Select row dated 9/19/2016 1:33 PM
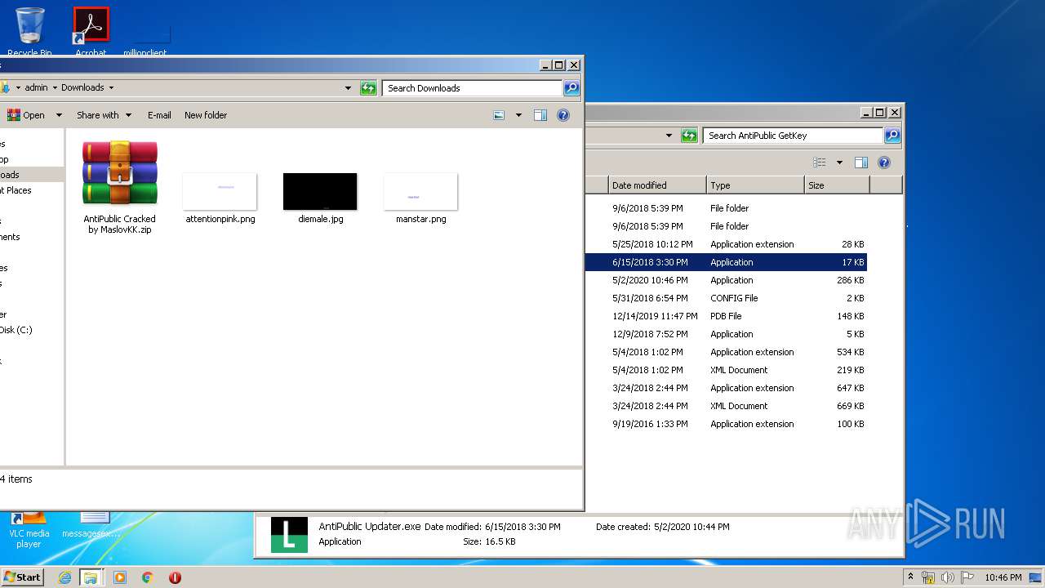 pos(726,424)
